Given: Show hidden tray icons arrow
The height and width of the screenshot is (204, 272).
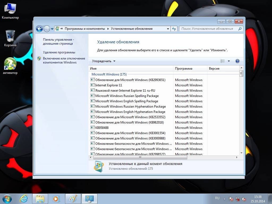Looking at the screenshot, I should [x=225, y=199].
